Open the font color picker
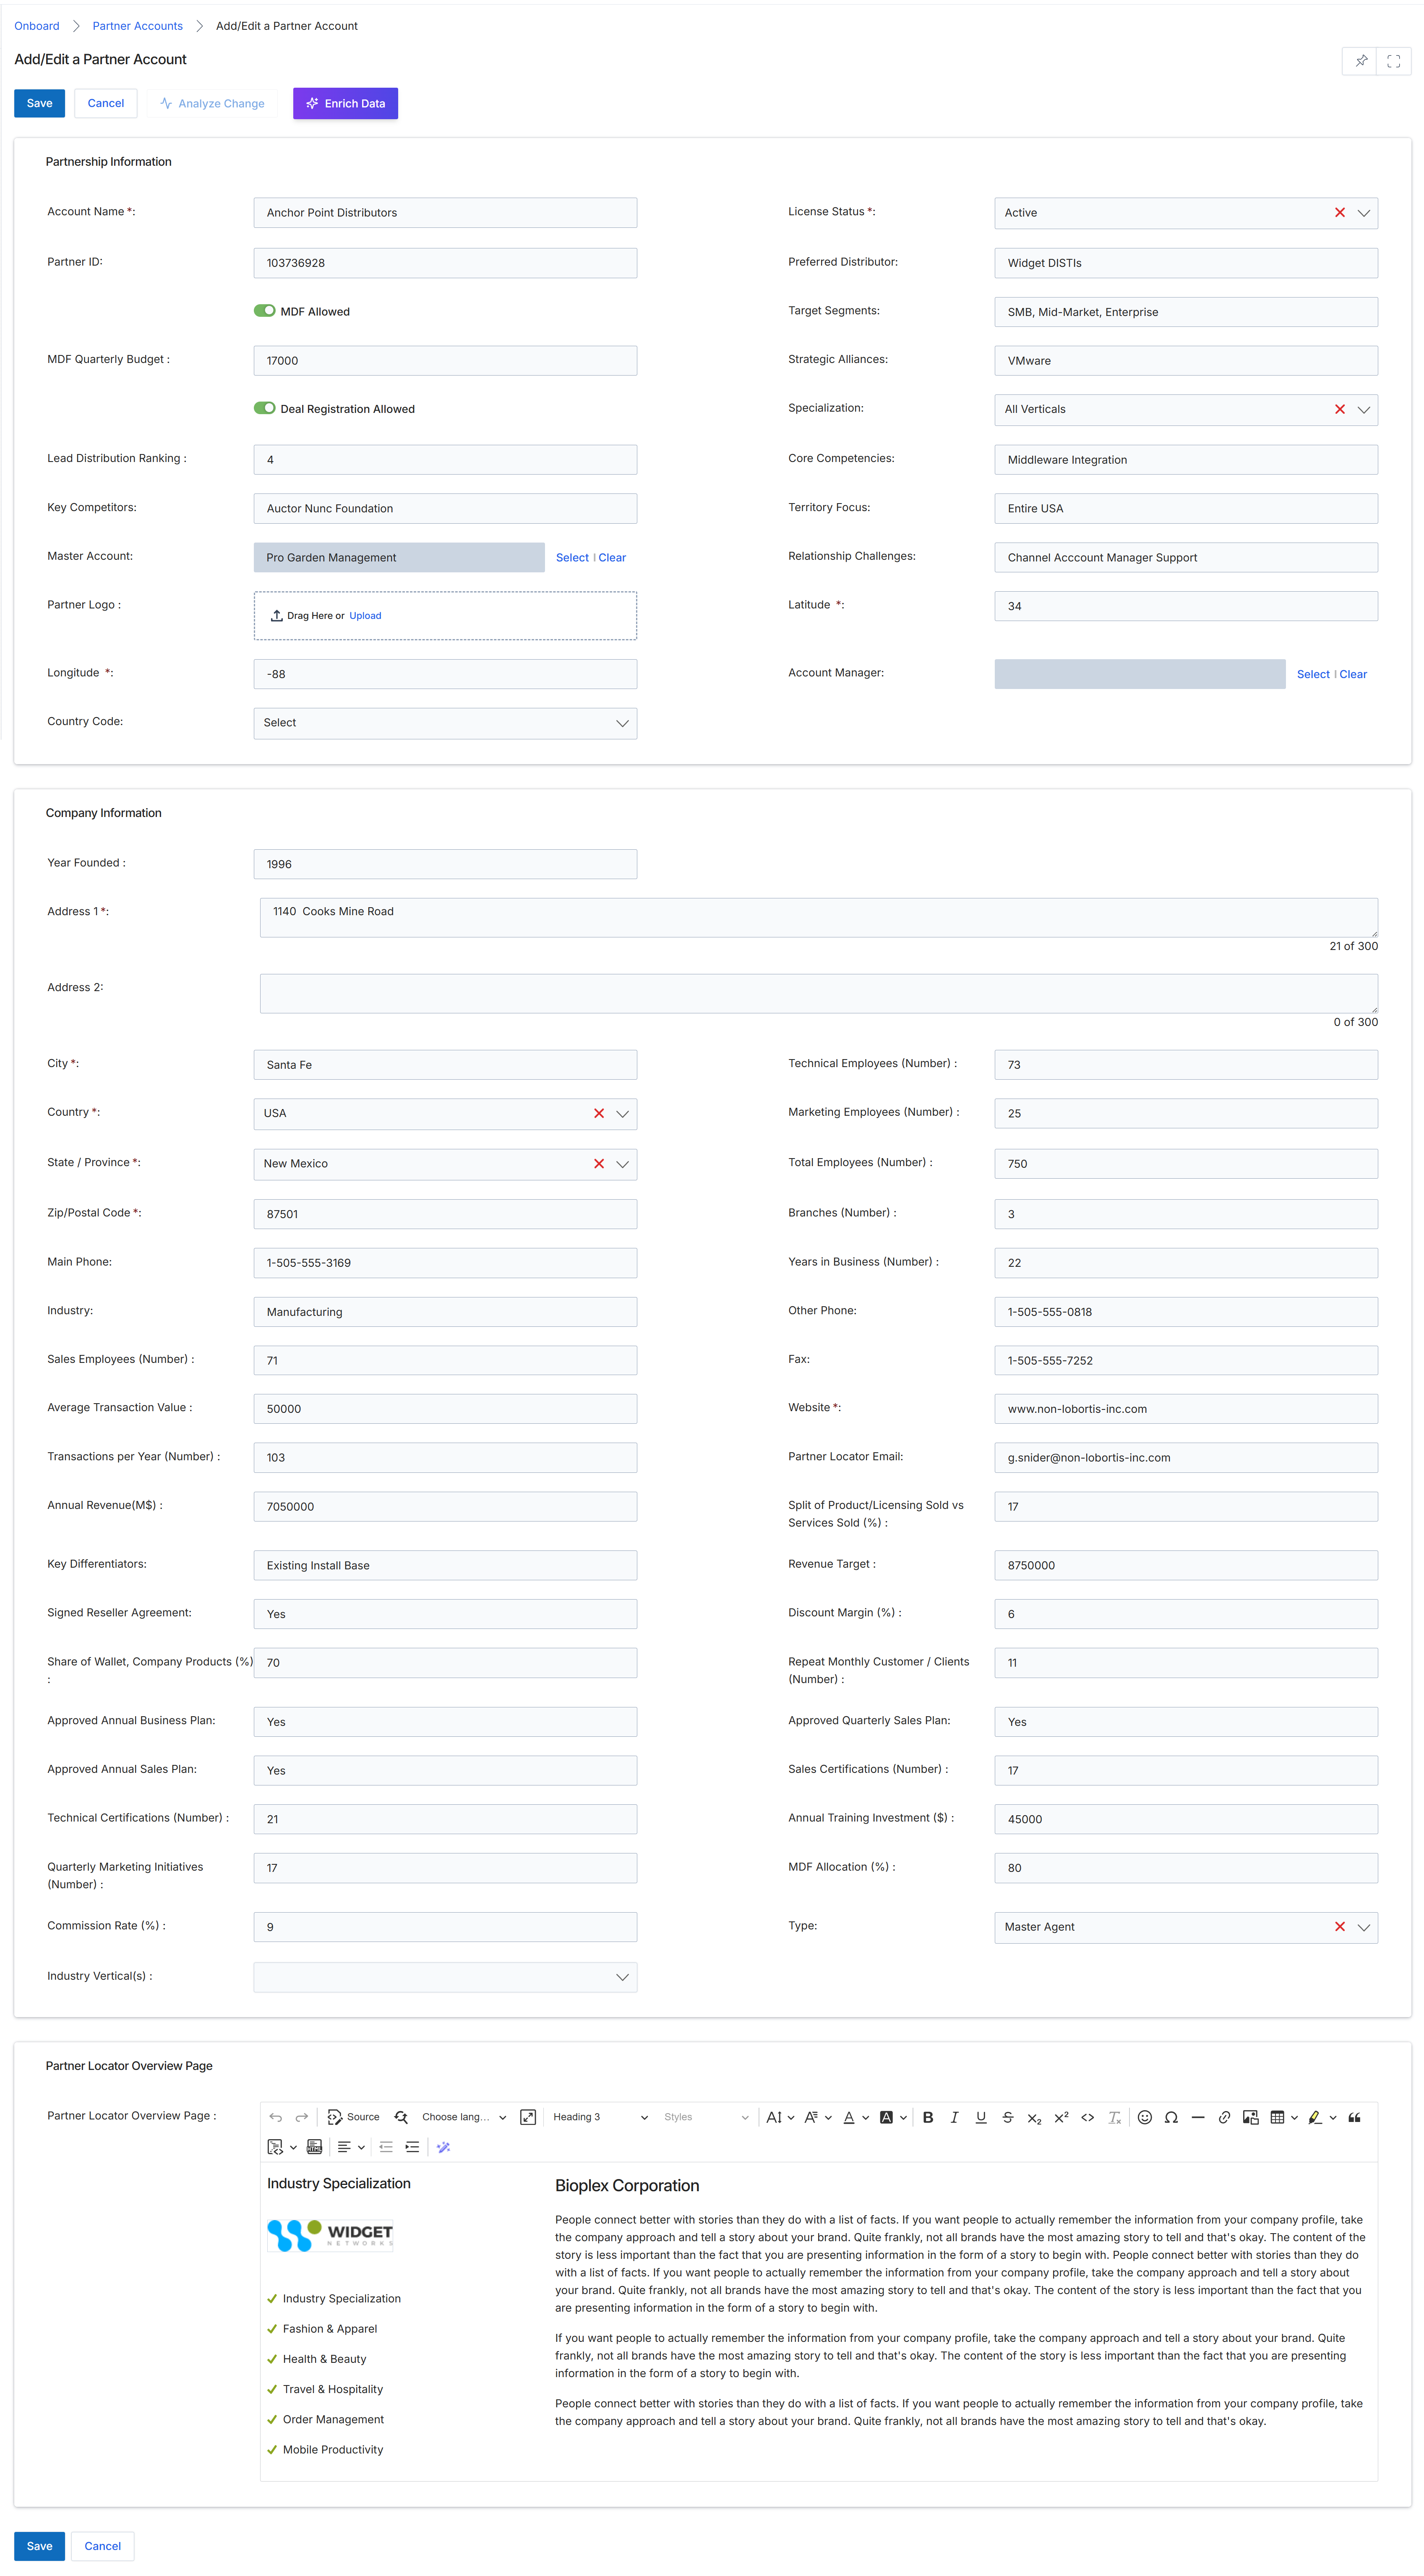The image size is (1424, 2576). 855,2117
